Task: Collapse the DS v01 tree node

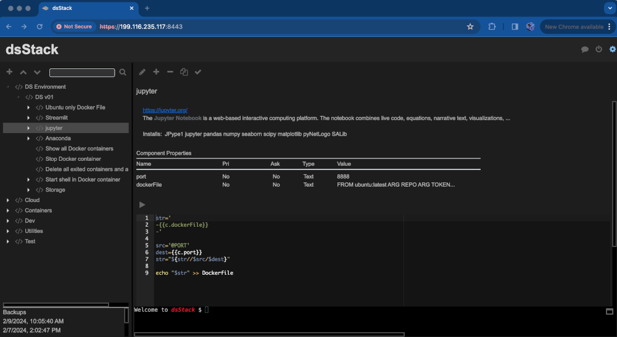Action: click(x=18, y=97)
